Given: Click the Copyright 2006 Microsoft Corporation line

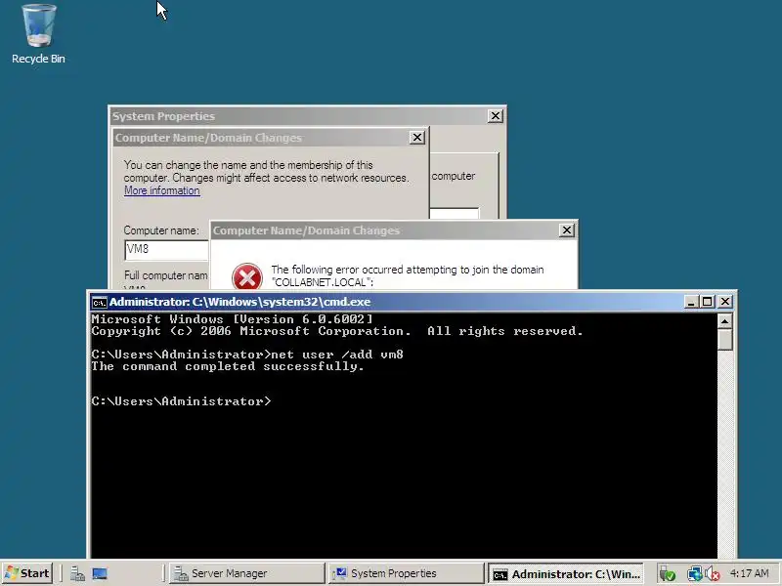Looking at the screenshot, I should coord(337,331).
